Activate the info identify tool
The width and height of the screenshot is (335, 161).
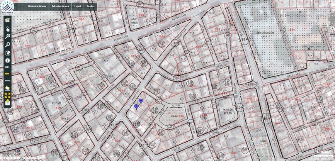click(7, 60)
